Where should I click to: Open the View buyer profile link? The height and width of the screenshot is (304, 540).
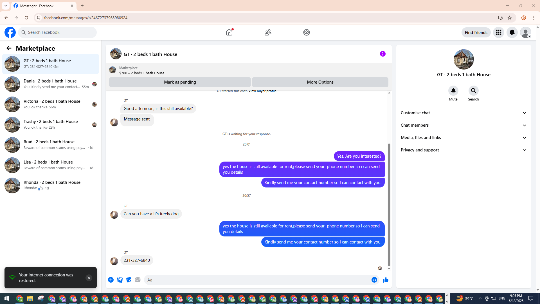(262, 91)
